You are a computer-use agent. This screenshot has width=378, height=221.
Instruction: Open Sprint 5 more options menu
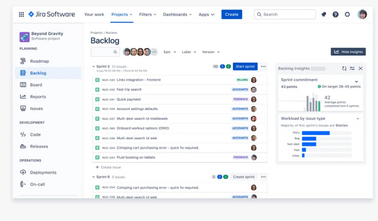coord(264,66)
